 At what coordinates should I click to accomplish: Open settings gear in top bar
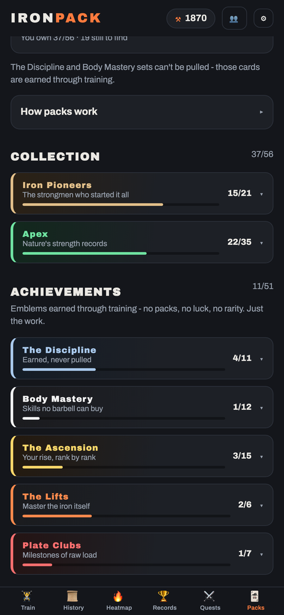264,18
